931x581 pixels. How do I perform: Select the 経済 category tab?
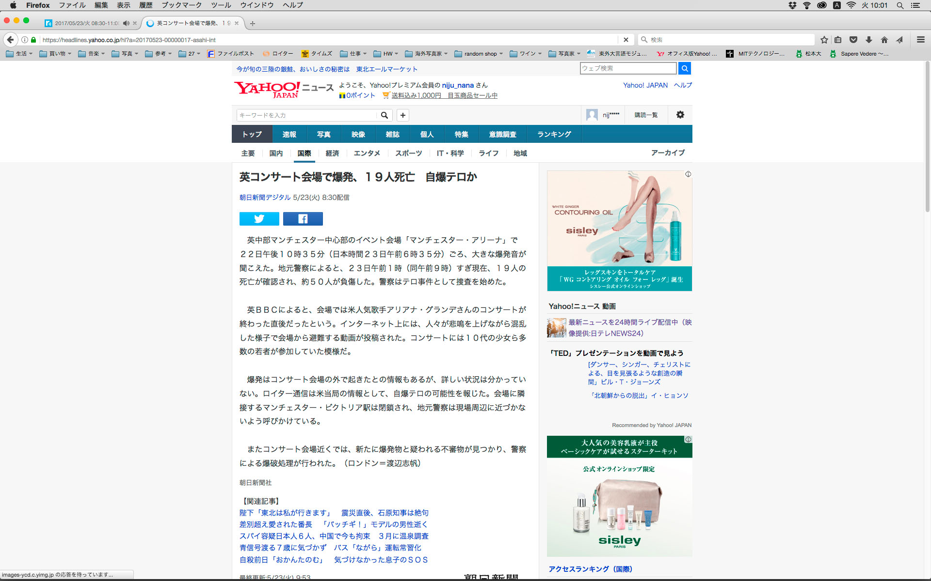332,153
